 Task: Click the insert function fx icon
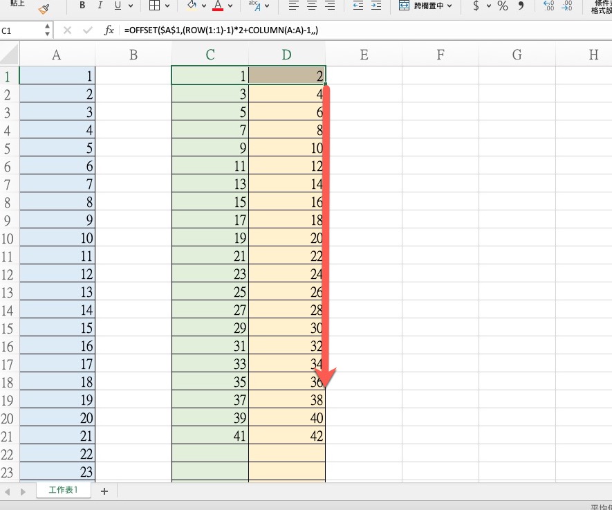[109, 30]
